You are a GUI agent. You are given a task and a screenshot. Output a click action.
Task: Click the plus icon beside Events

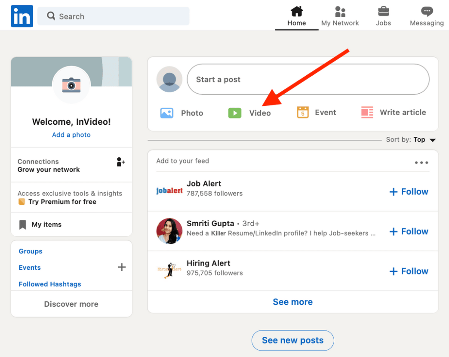[122, 267]
